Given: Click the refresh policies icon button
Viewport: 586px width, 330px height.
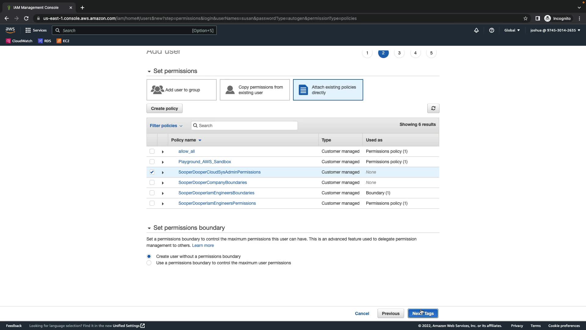Looking at the screenshot, I should pyautogui.click(x=433, y=108).
